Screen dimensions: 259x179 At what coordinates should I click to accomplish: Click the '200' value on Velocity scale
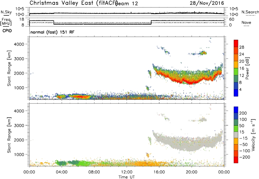coord(243,113)
